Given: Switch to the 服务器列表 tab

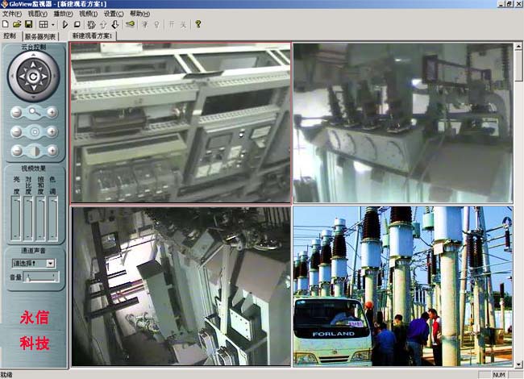Looking at the screenshot, I should pos(41,36).
